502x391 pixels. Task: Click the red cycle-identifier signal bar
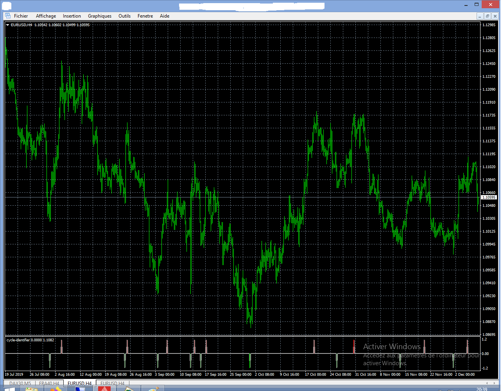[x=354, y=347]
